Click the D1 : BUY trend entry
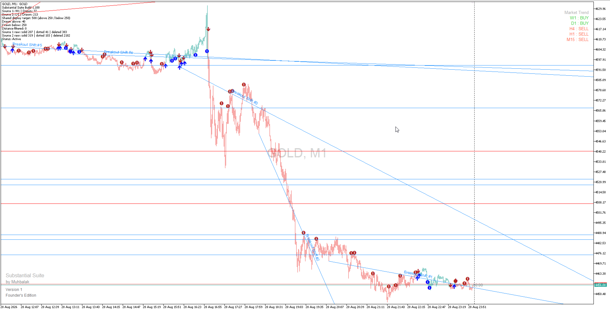This screenshot has height=310, width=610. 580,23
